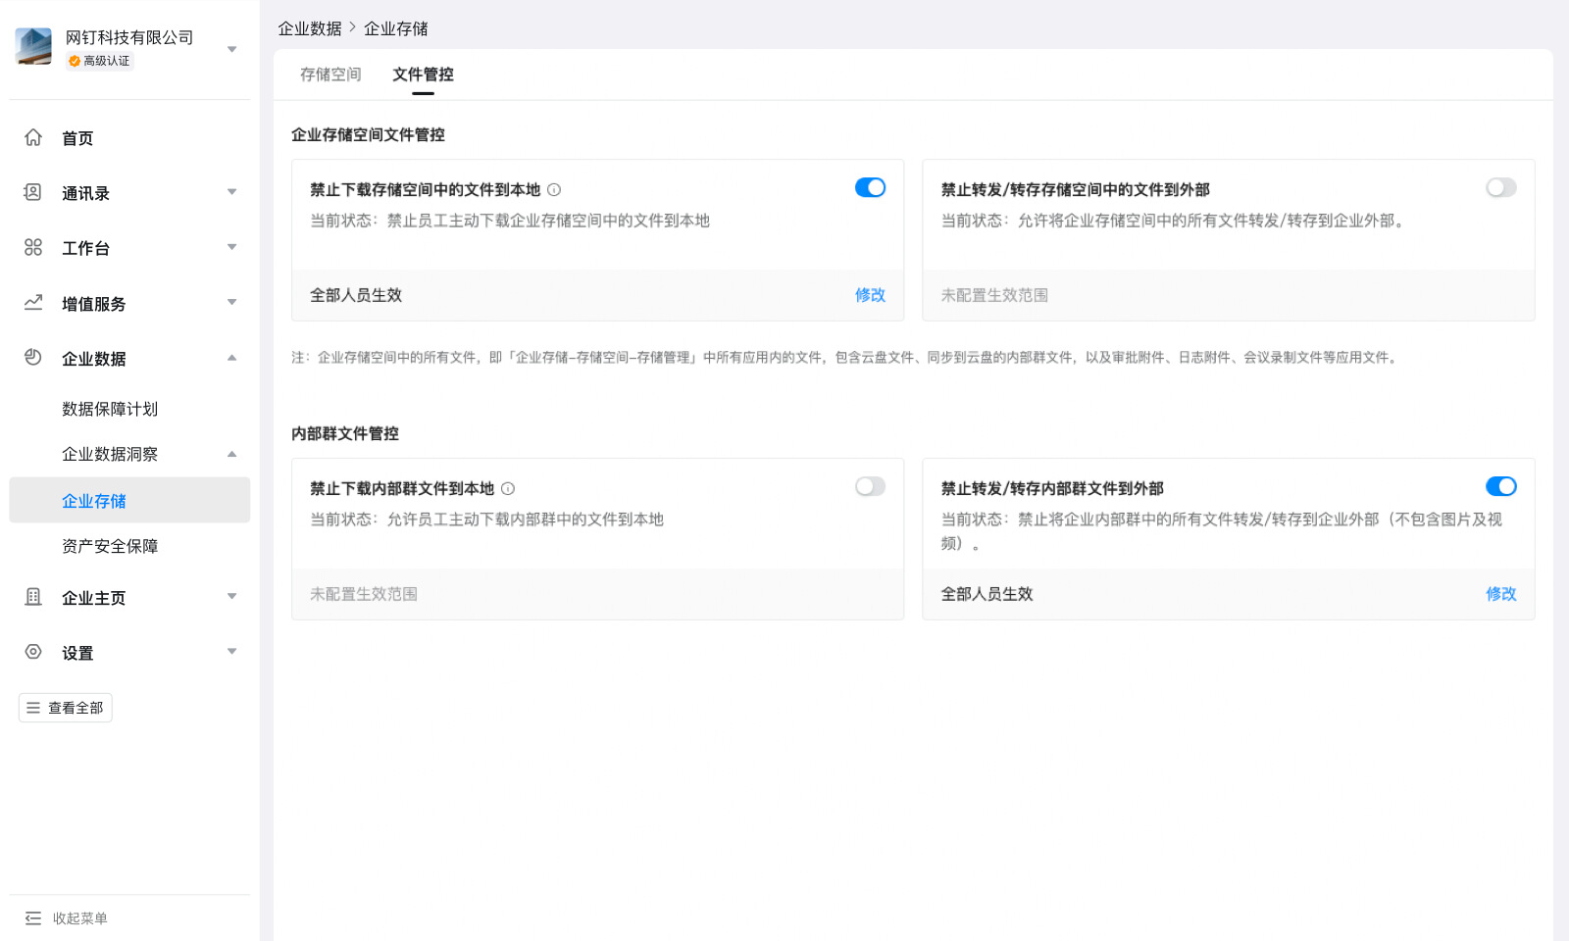Click the building icon beside 企业主页

[x=33, y=597]
